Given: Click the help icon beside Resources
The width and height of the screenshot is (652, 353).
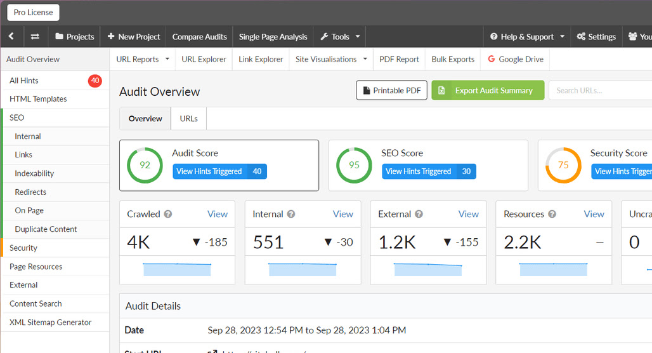Looking at the screenshot, I should coord(552,214).
